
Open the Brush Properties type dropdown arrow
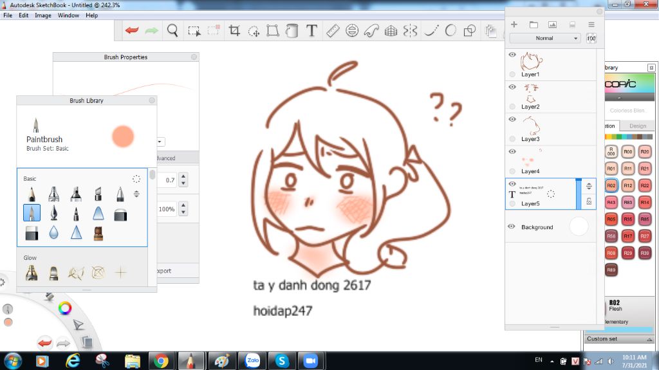pyautogui.click(x=160, y=142)
